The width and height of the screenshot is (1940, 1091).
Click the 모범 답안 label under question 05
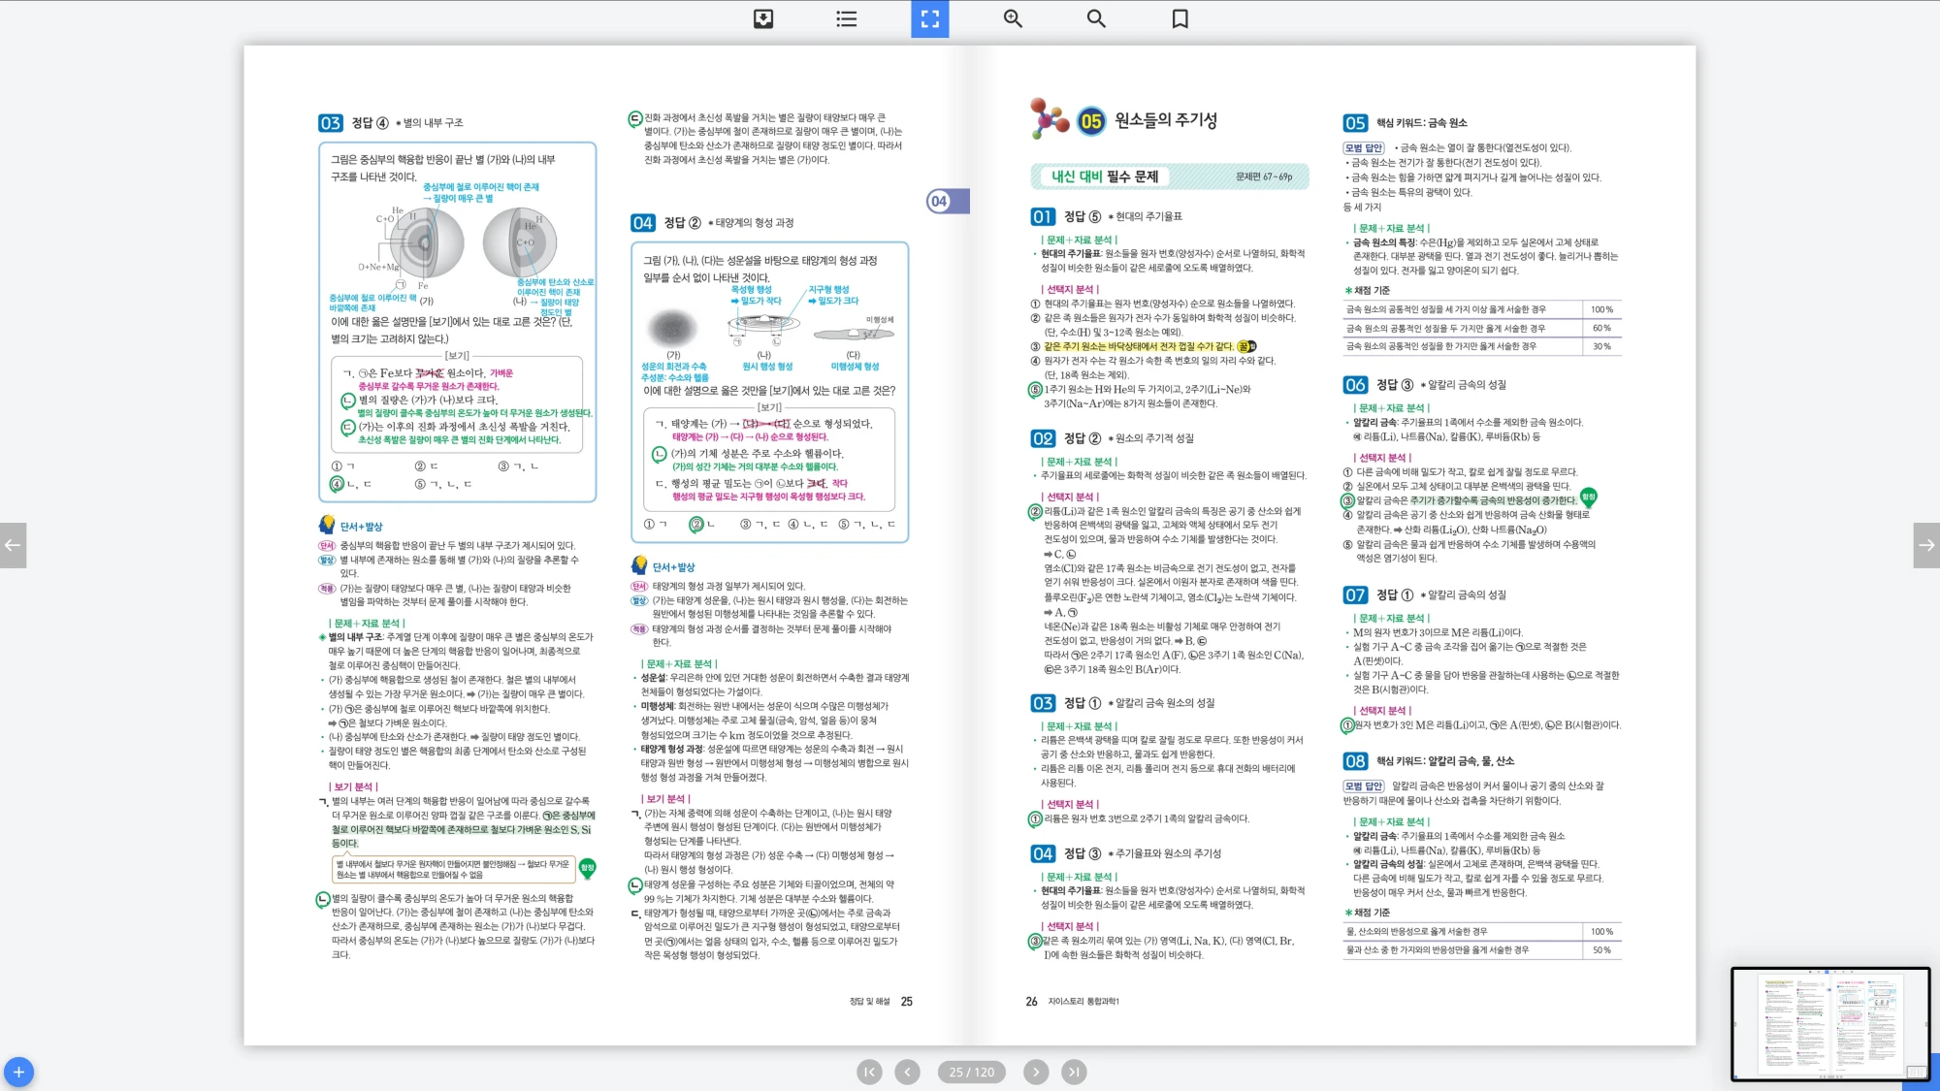pos(1364,148)
